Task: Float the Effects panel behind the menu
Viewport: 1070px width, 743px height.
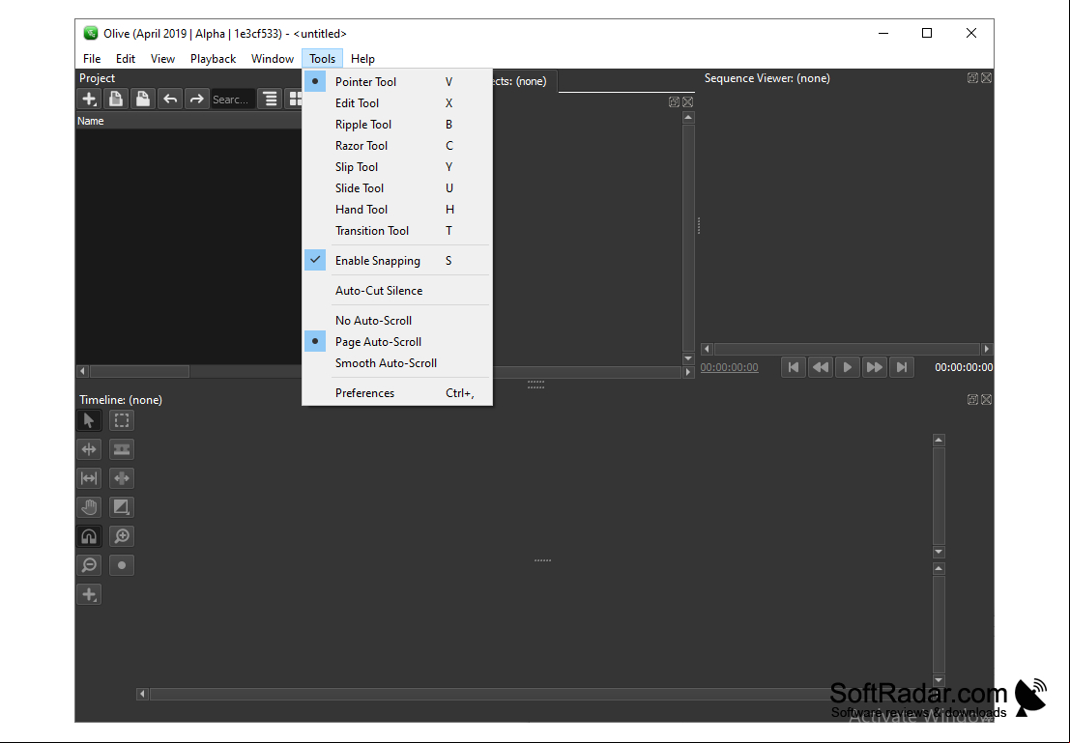Action: (674, 101)
